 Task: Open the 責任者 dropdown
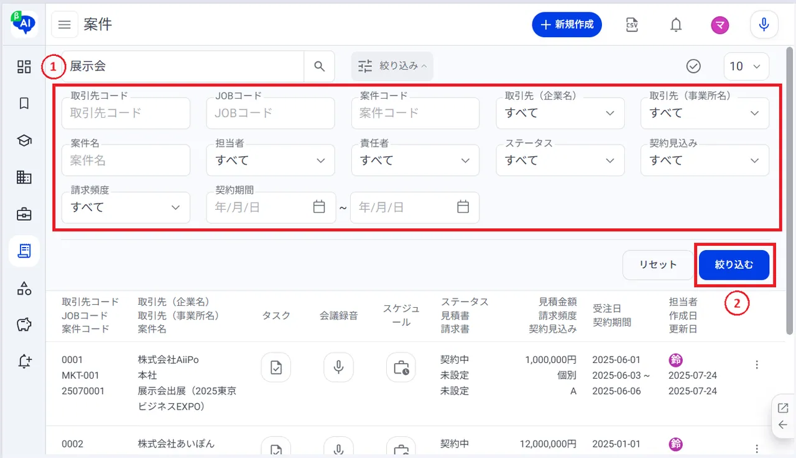pyautogui.click(x=415, y=160)
